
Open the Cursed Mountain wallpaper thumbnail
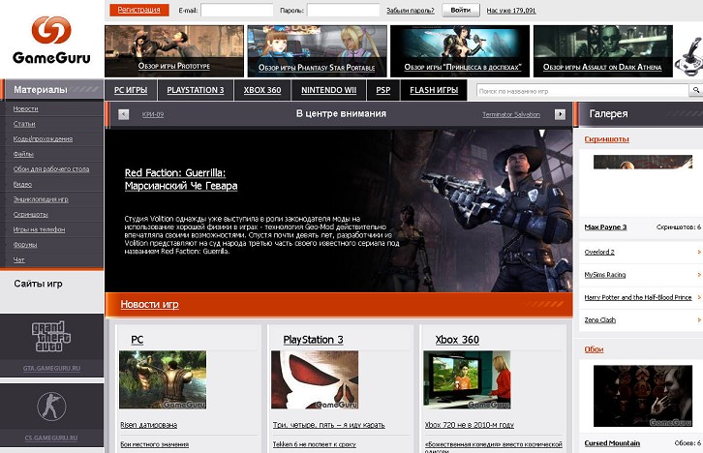643,396
